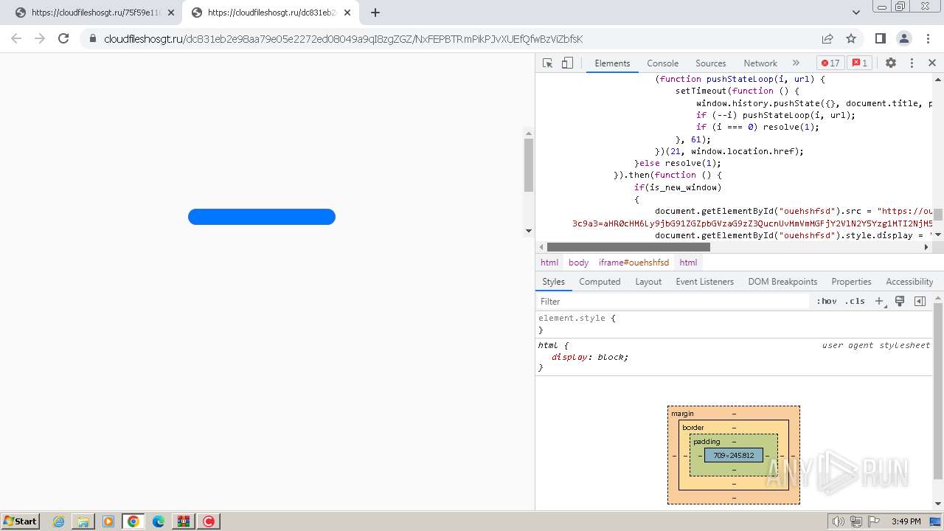
Task: Open Internet Explorer from taskbar
Action: [58, 521]
